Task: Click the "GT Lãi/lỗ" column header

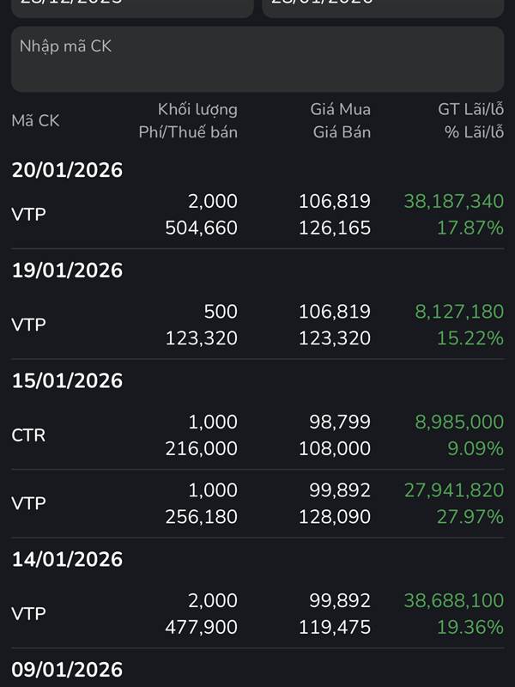Action: (x=470, y=109)
